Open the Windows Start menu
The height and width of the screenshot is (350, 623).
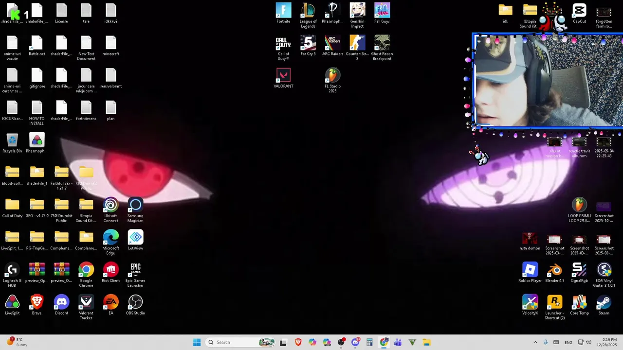197,342
